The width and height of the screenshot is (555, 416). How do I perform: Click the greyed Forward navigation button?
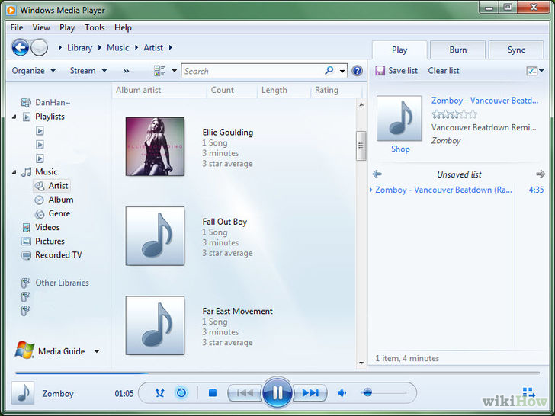click(39, 47)
